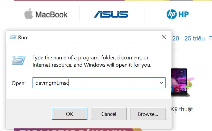Open the Browse... file picker

point(148,114)
